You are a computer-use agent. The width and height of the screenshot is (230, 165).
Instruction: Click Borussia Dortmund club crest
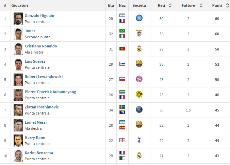pyautogui.click(x=139, y=95)
